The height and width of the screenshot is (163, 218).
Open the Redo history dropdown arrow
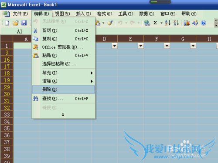(x=139, y=23)
